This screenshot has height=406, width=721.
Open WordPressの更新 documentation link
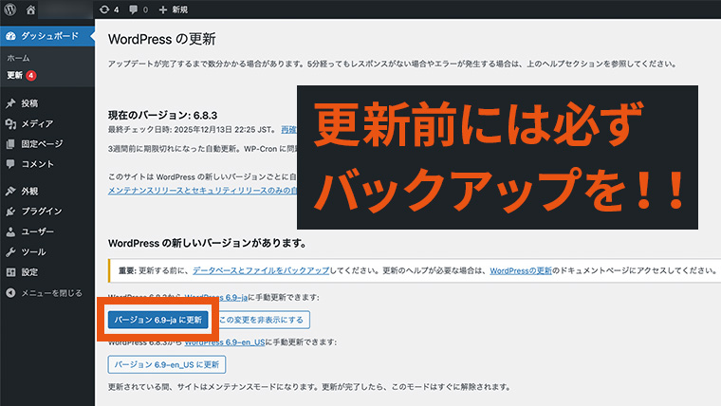pos(521,270)
